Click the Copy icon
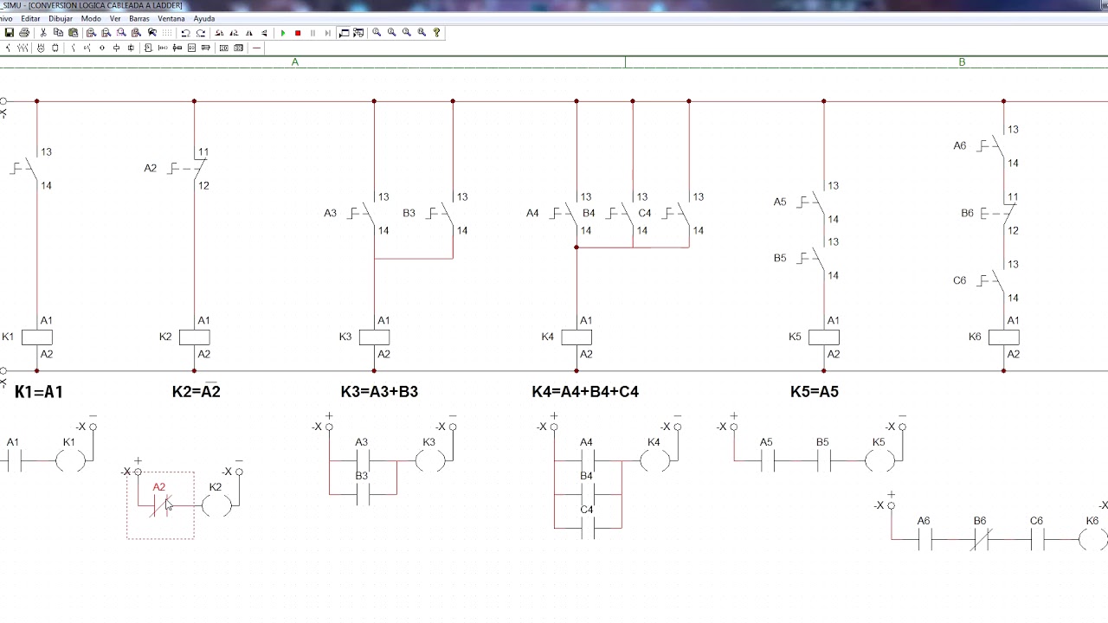 pyautogui.click(x=58, y=33)
